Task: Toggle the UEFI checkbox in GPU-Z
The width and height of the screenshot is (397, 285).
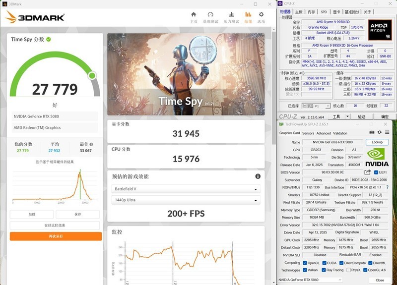Action: tap(376, 172)
